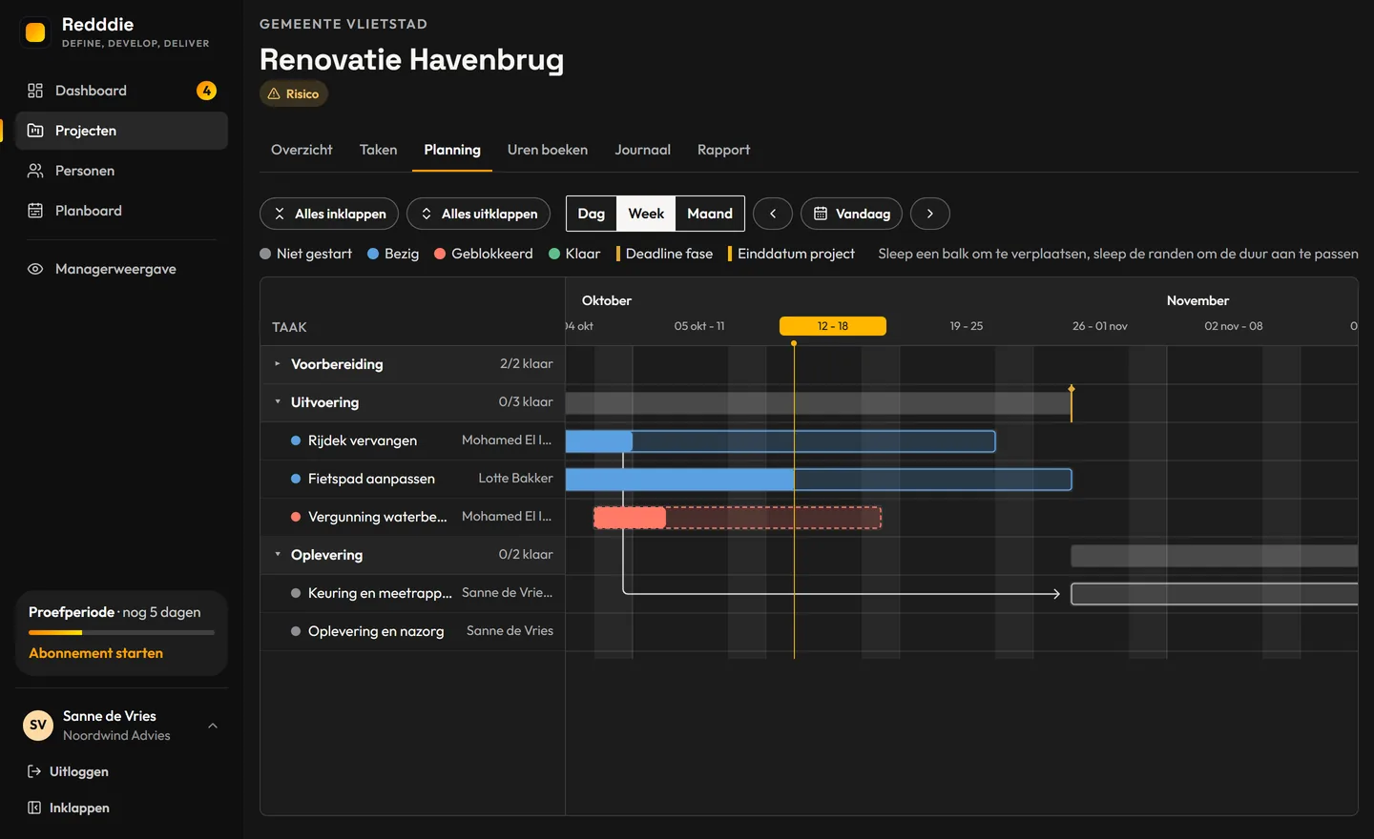Click Alles inklappen button

pos(329,214)
